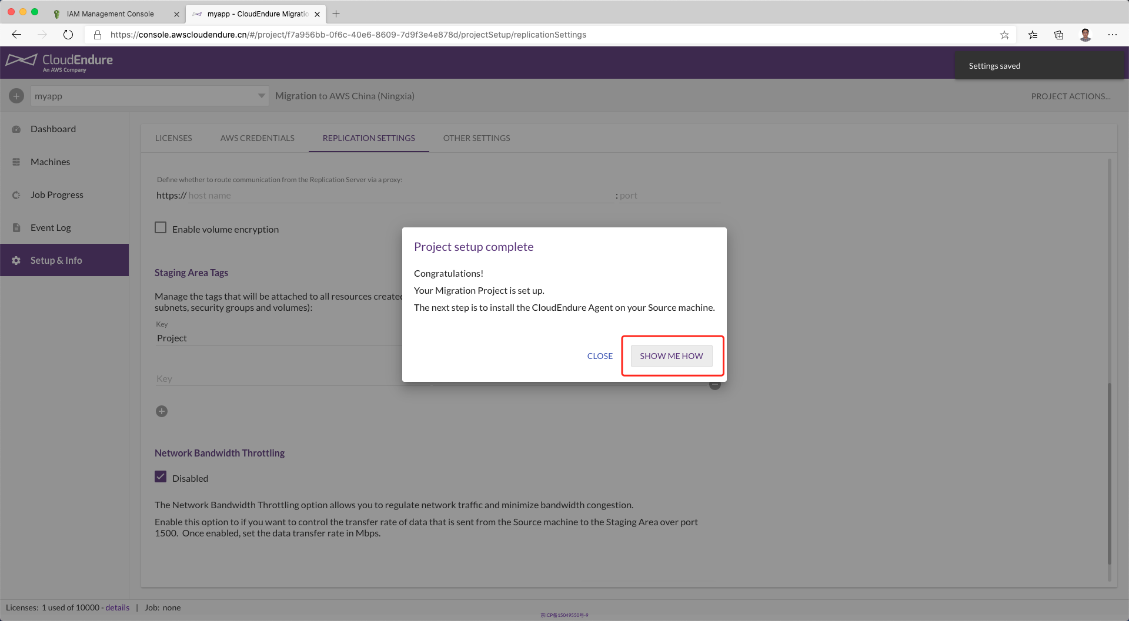Uncheck the Disabled bandwidth throttling checkbox
The image size is (1129, 621).
click(161, 477)
